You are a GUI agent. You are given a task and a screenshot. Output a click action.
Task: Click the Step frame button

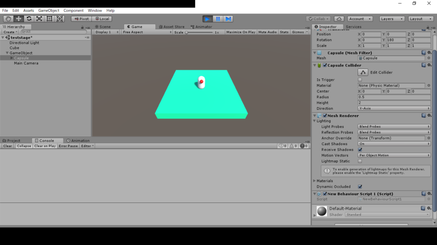click(x=228, y=19)
